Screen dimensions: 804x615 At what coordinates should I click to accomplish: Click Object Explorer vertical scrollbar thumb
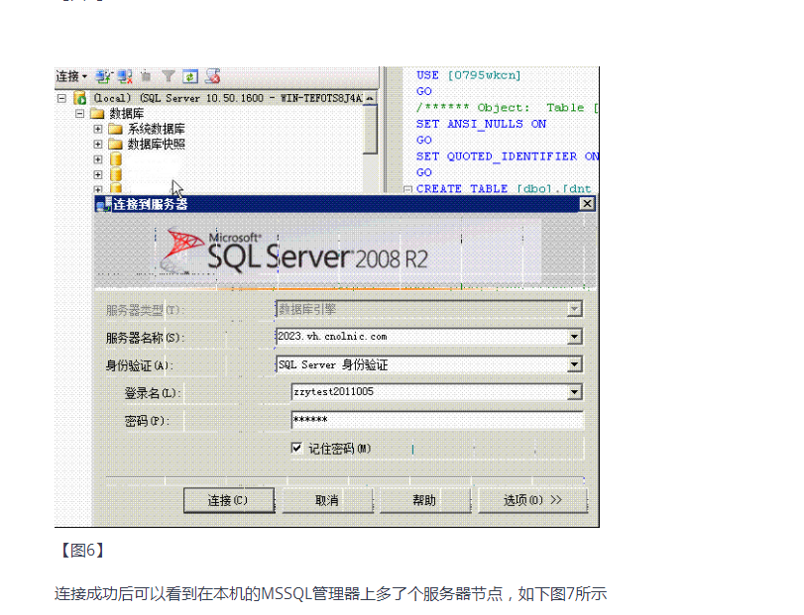[x=370, y=129]
